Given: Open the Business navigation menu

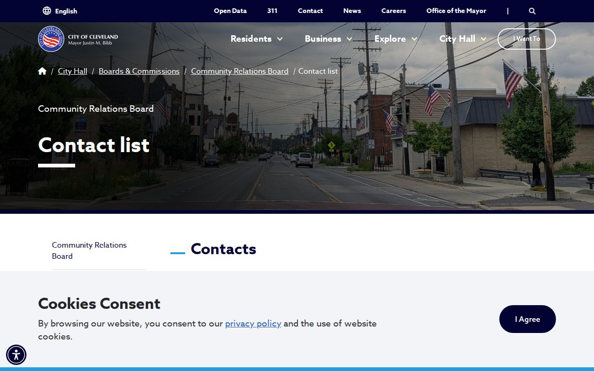Looking at the screenshot, I should tap(323, 39).
